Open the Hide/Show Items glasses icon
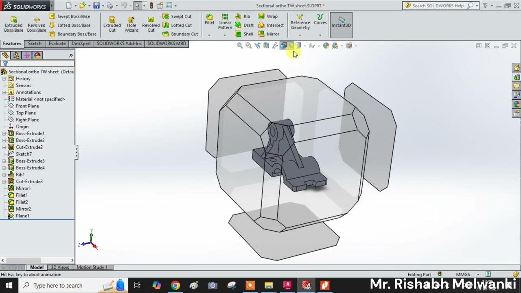The image size is (521, 293). 312,46
